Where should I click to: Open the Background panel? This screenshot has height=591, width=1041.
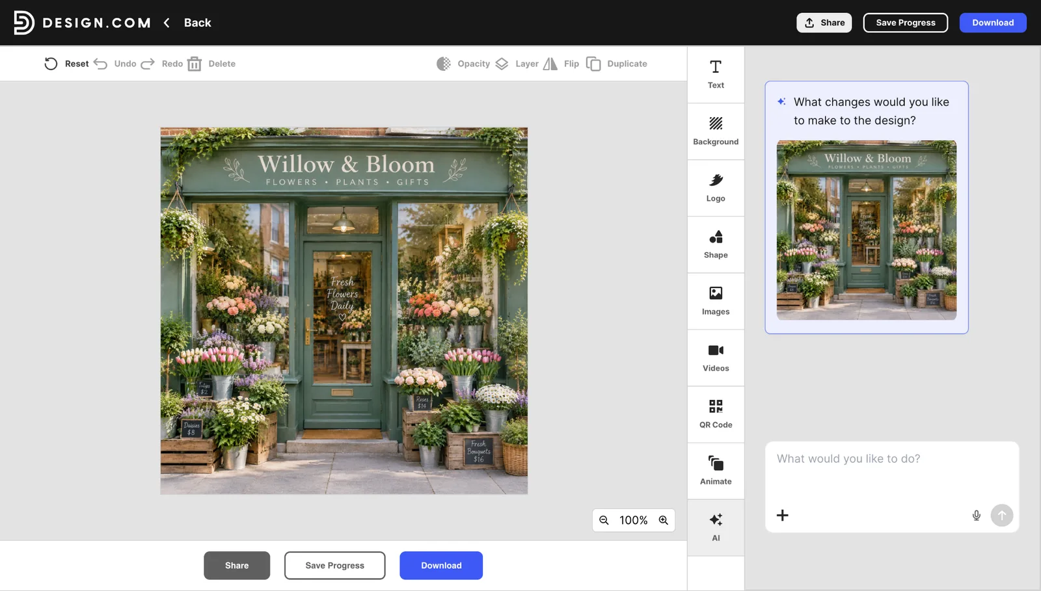coord(716,131)
